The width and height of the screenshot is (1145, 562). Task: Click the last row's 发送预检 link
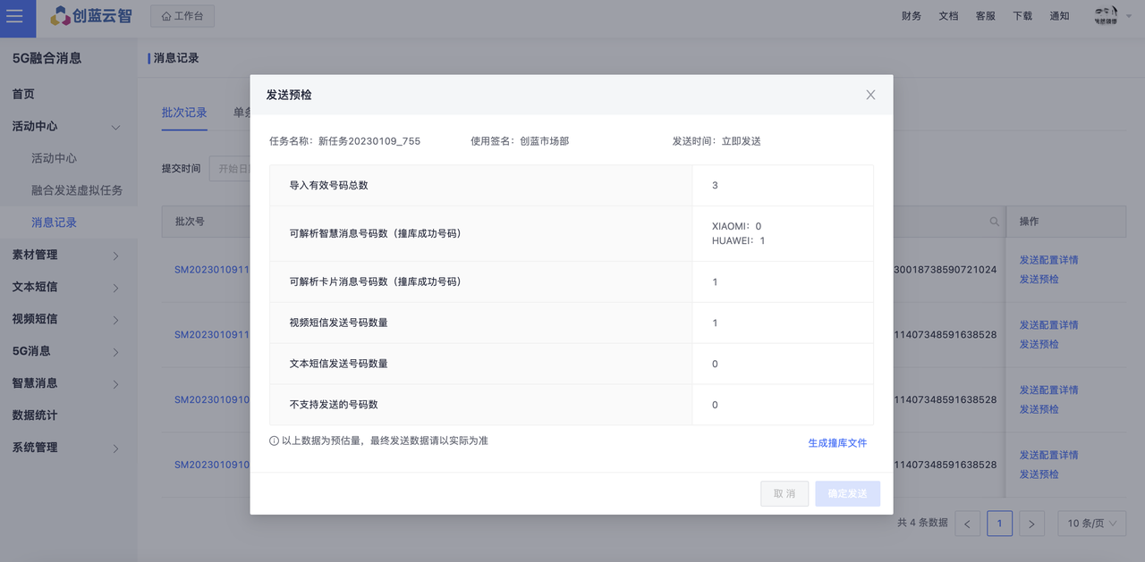pyautogui.click(x=1039, y=474)
